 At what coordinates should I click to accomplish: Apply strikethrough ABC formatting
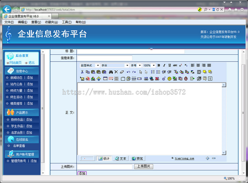point(175,65)
